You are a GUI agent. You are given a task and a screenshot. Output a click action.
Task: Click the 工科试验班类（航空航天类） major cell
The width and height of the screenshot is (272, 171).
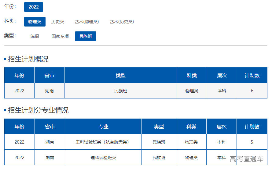[x=103, y=142]
